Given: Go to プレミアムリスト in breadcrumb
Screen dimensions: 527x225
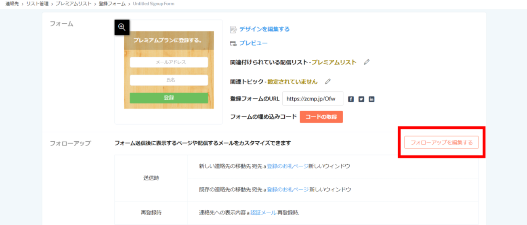Looking at the screenshot, I should click(x=74, y=3).
